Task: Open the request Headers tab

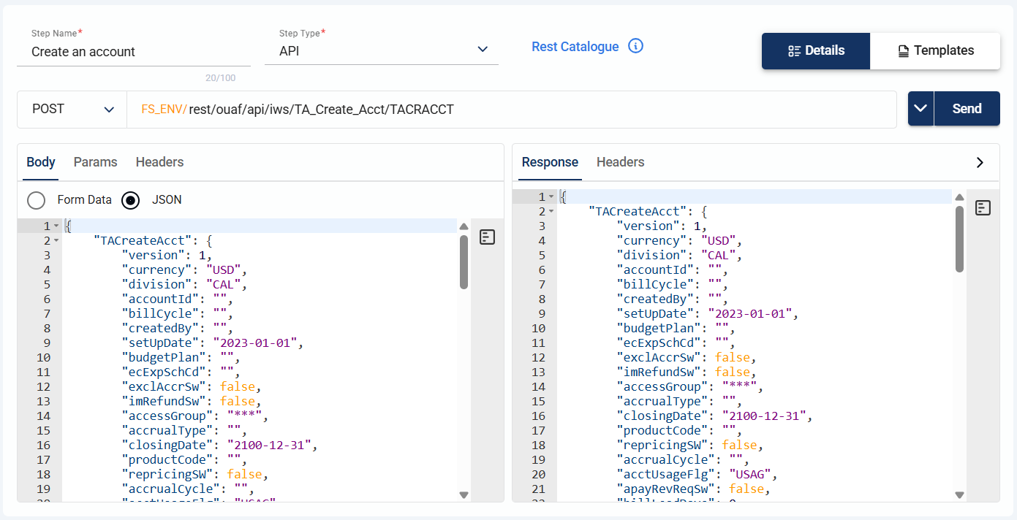Action: point(159,162)
